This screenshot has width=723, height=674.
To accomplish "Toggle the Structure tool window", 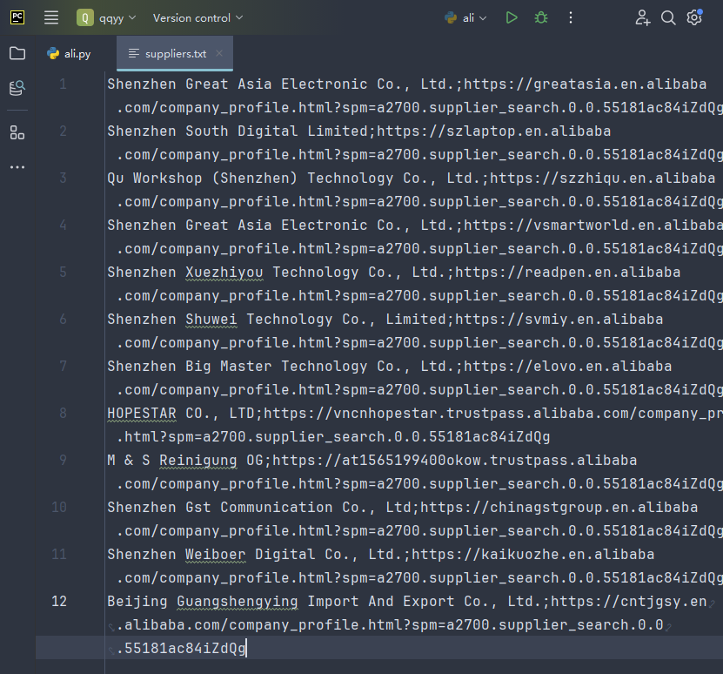I will point(17,132).
